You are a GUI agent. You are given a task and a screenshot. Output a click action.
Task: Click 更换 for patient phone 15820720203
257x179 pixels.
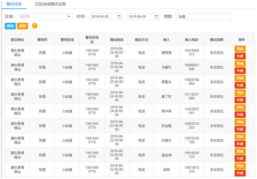240,122
